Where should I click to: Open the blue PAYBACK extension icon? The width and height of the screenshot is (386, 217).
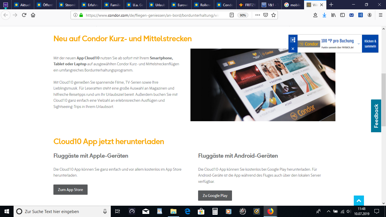tap(361, 15)
